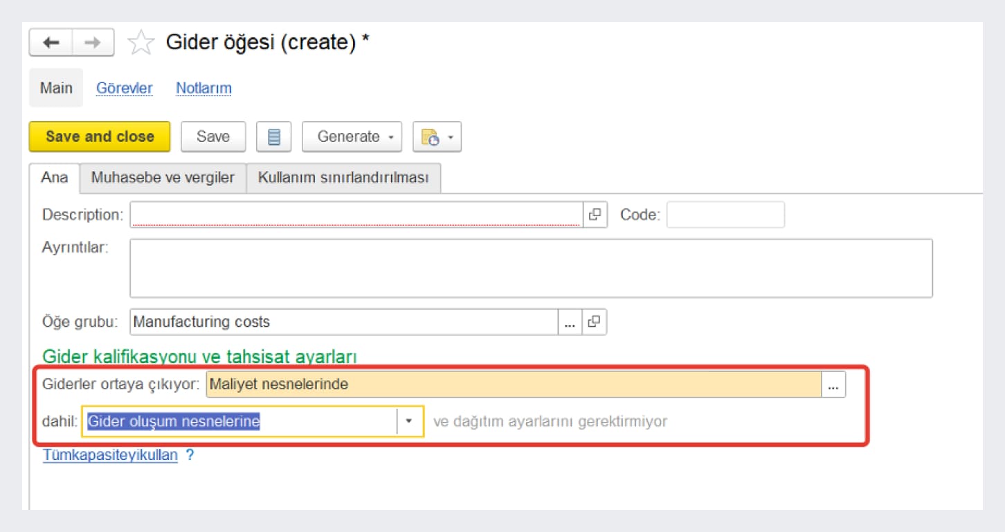Click the Code input field
This screenshot has height=532, width=1005.
pos(725,215)
